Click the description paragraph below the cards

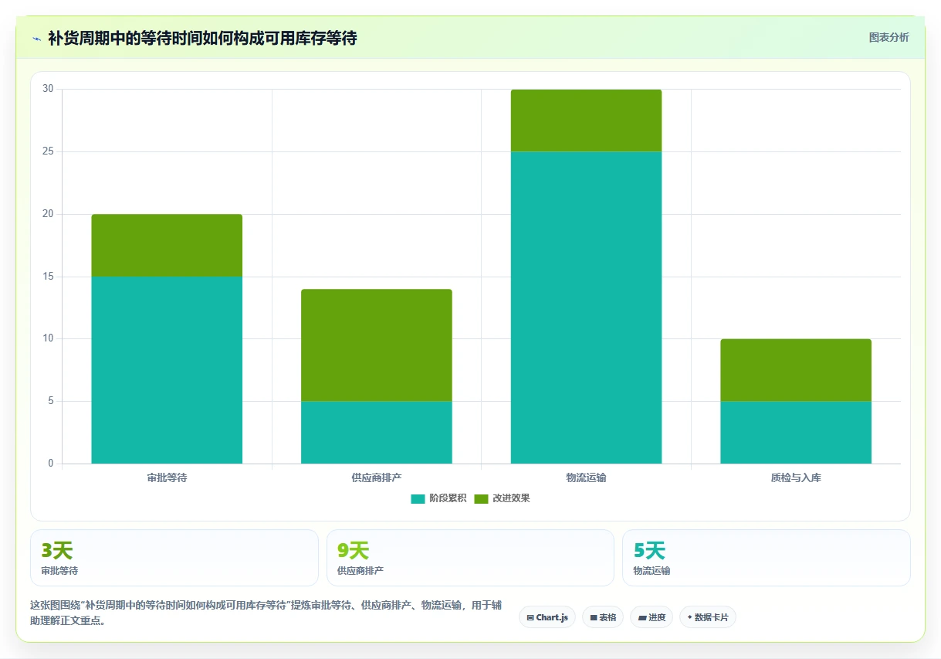[266, 613]
